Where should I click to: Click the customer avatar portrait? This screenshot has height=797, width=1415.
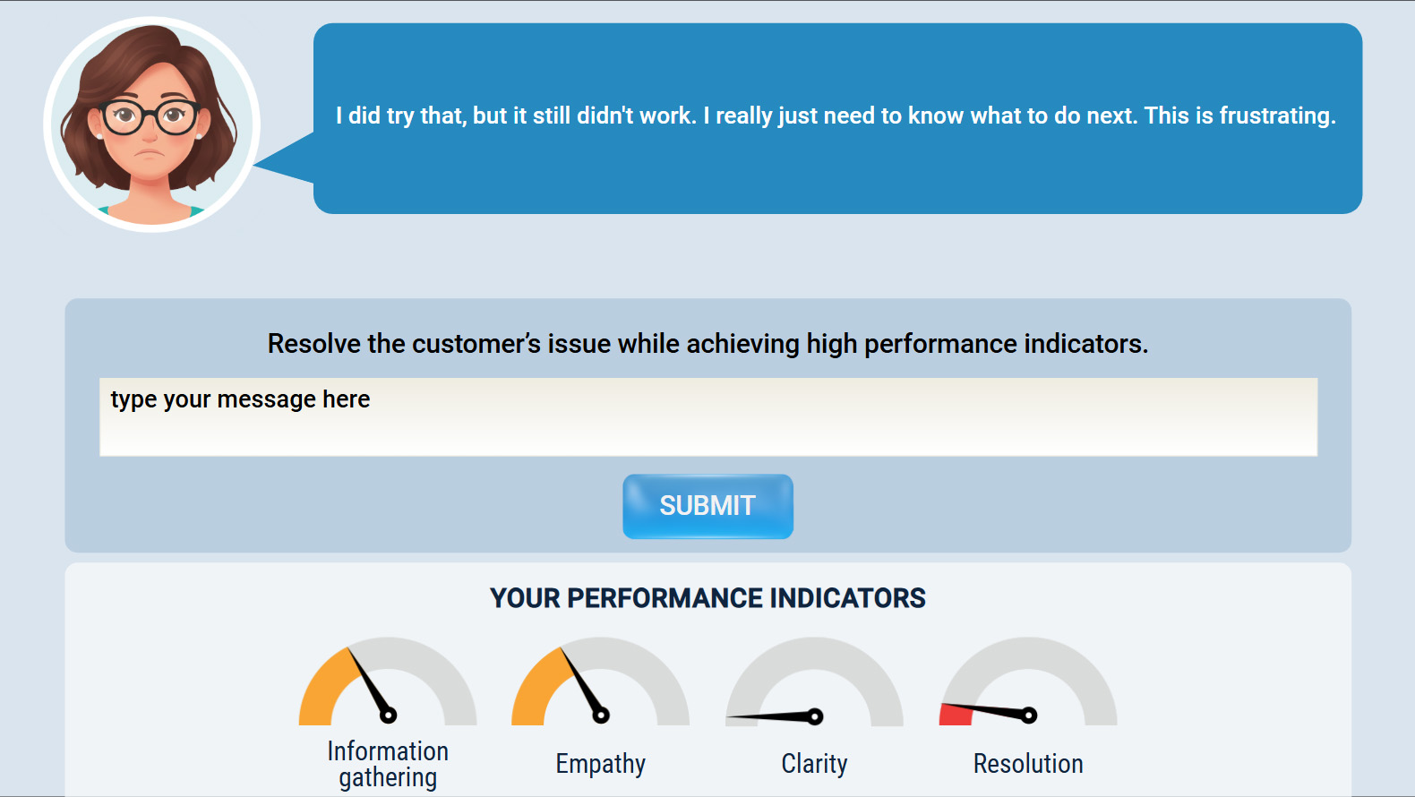[x=151, y=124]
